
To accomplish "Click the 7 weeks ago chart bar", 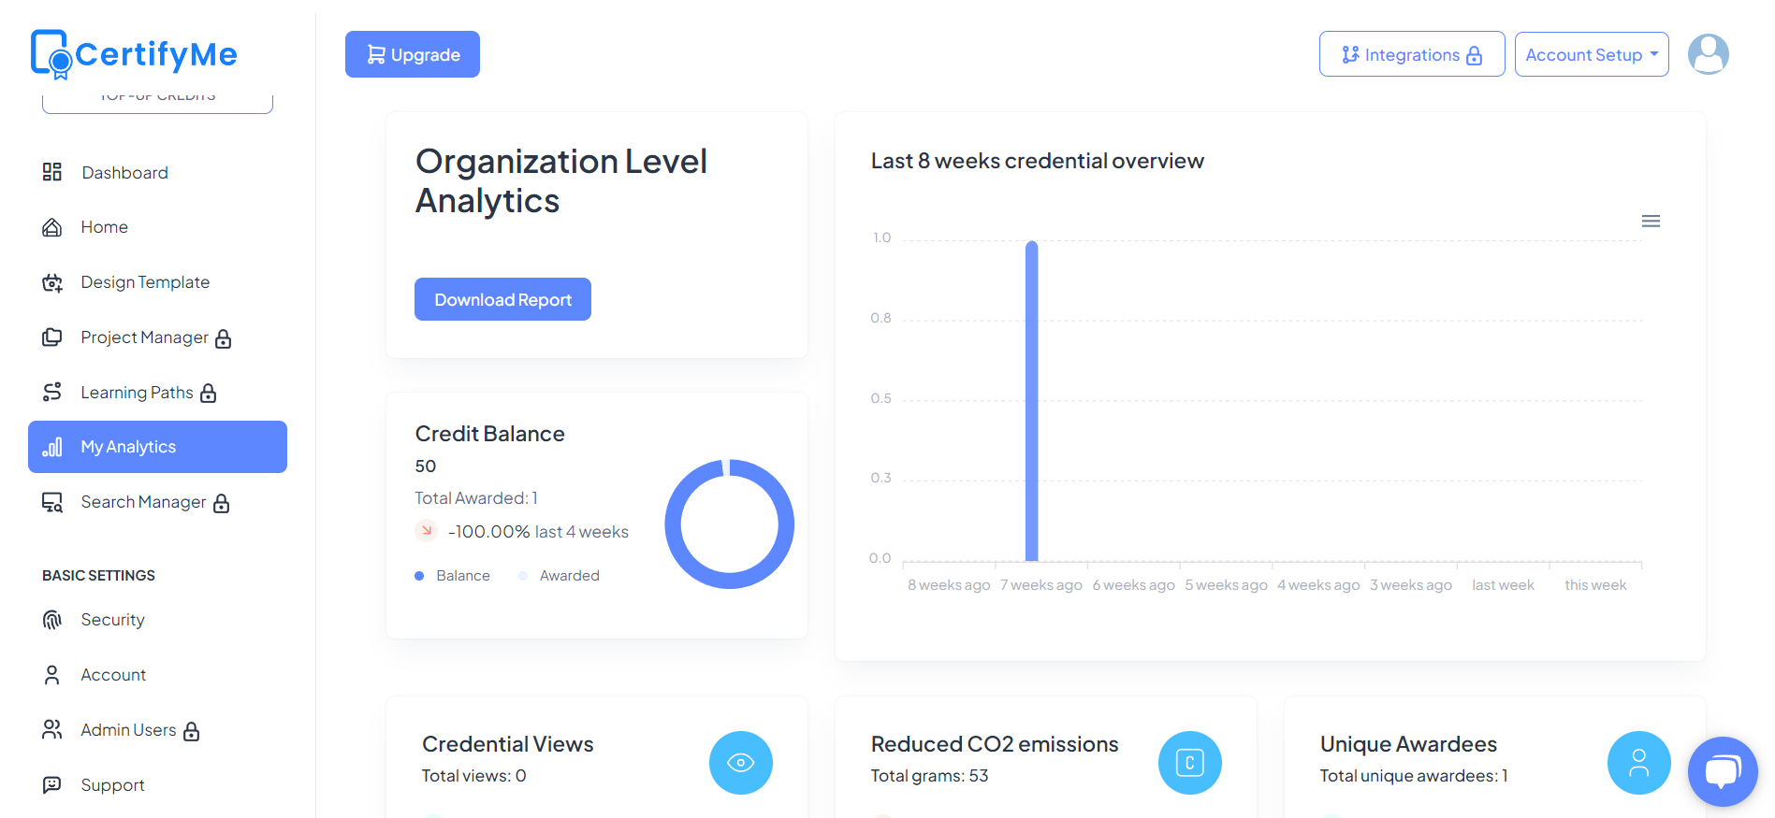I will (x=1032, y=401).
